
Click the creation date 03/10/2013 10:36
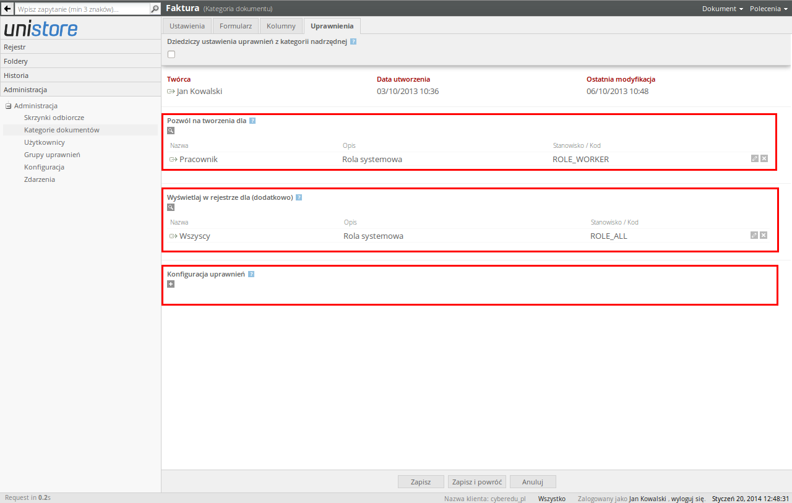coord(408,91)
